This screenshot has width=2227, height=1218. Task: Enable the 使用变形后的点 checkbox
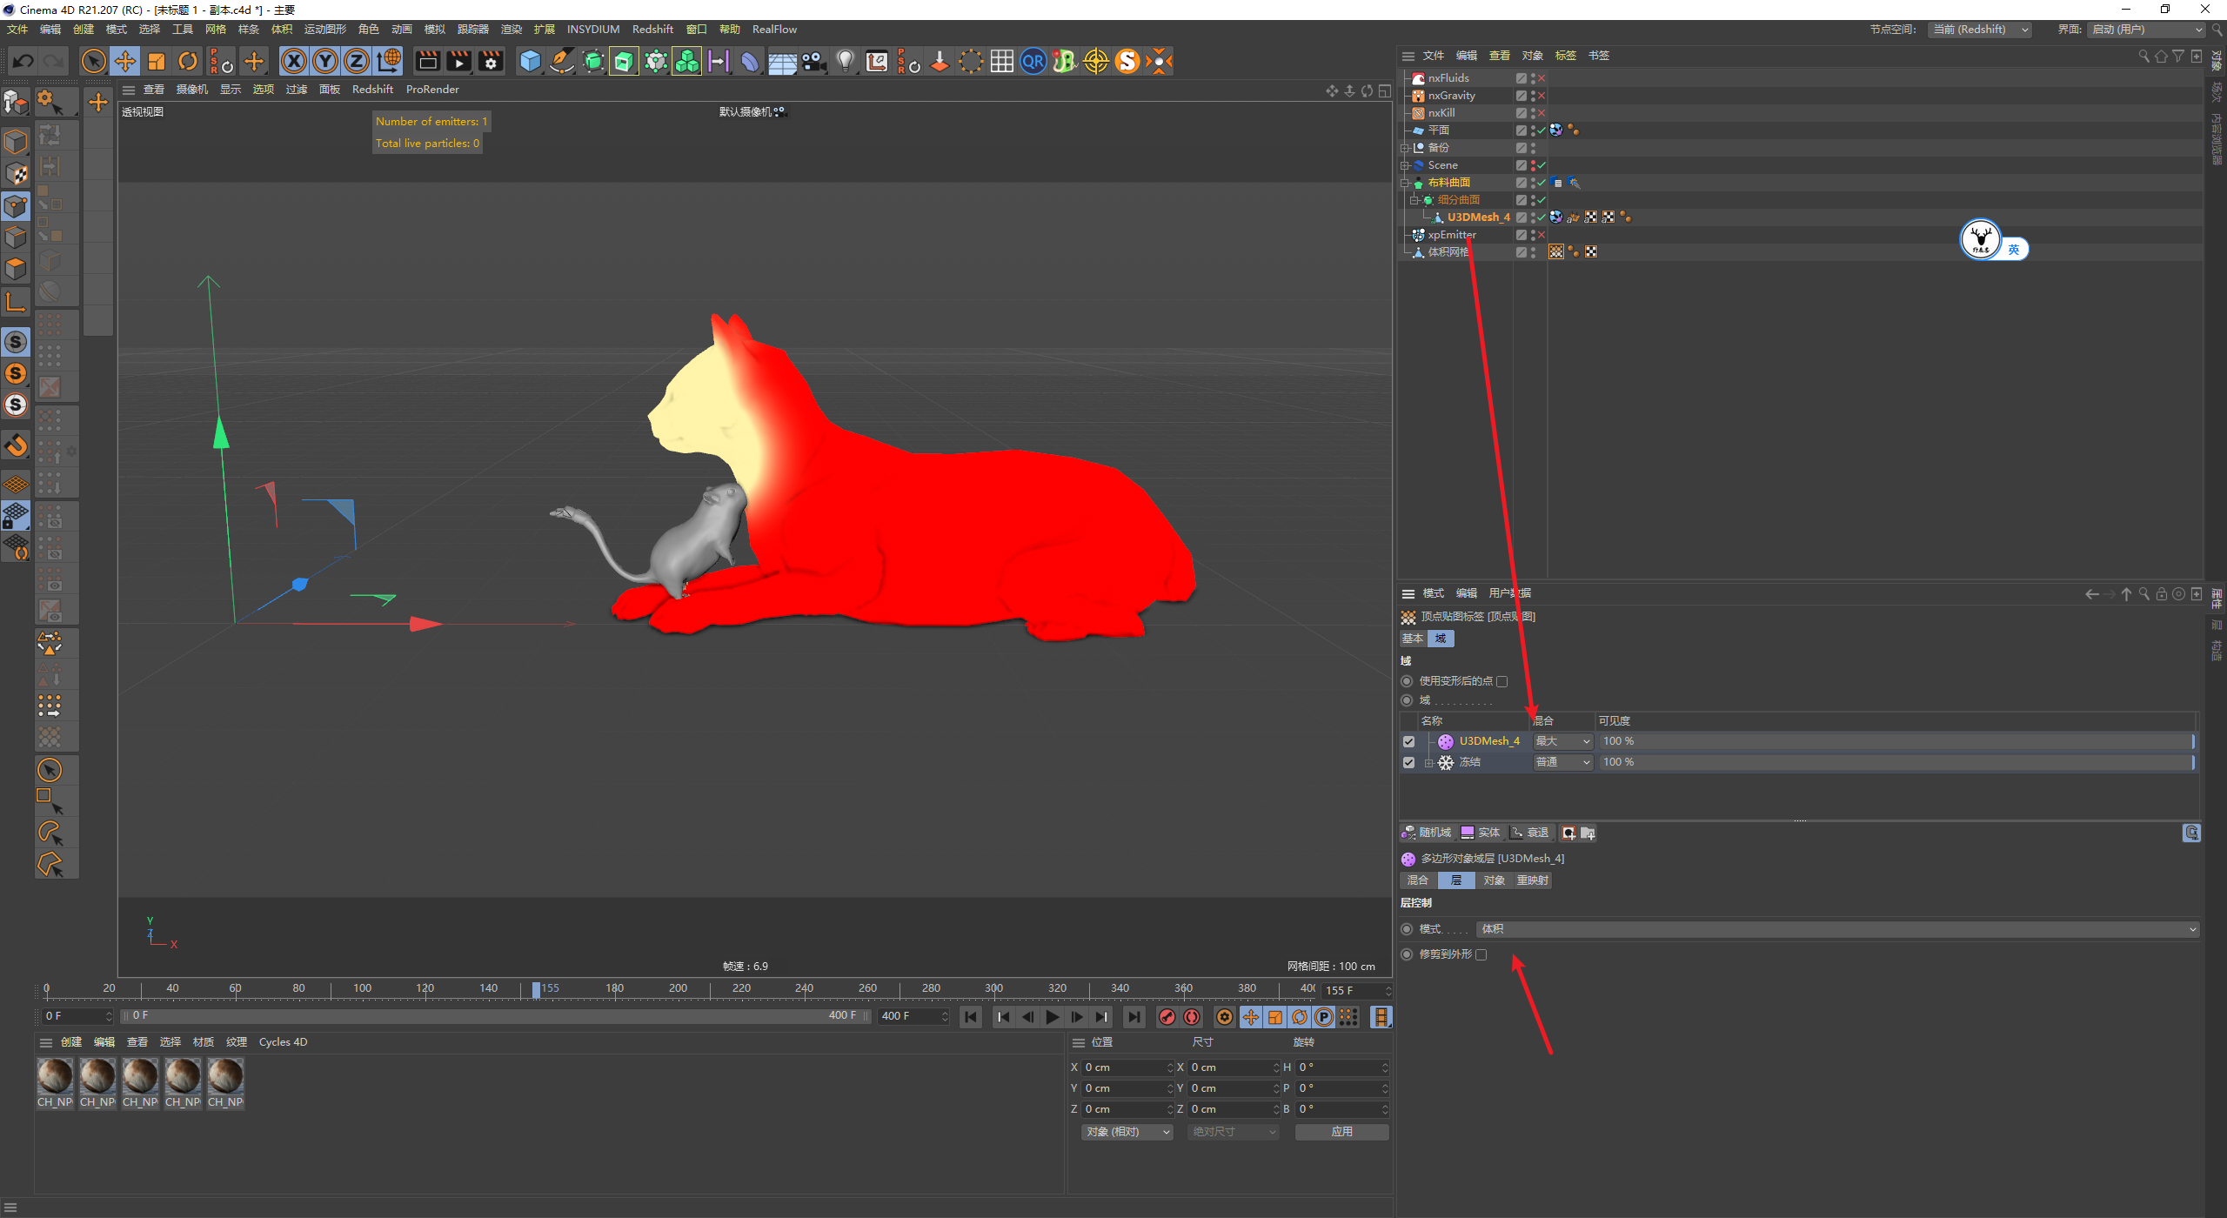coord(1502,681)
